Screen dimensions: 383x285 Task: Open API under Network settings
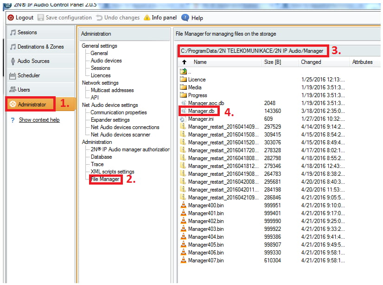[95, 98]
